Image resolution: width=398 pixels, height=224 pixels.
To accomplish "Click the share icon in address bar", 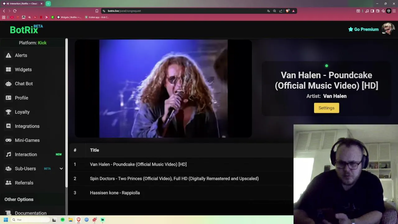I will [281, 11].
